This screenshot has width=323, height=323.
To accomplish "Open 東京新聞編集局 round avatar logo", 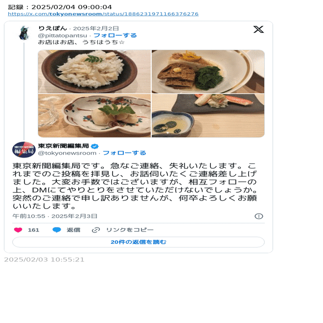I will click(x=24, y=150).
